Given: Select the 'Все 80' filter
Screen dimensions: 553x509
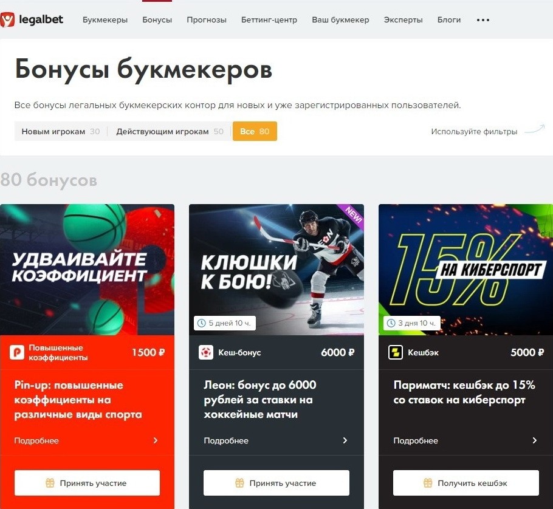Looking at the screenshot, I should 255,131.
